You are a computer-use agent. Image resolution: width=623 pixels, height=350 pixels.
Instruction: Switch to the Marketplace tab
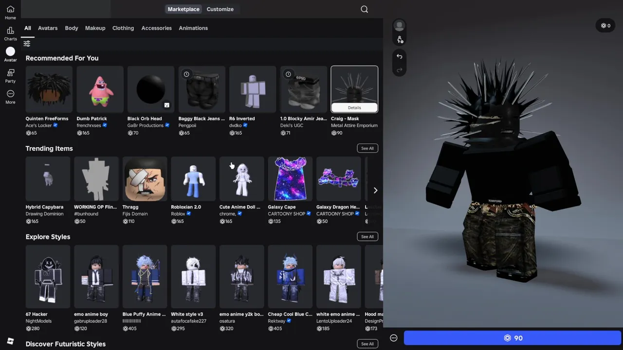[x=183, y=9]
